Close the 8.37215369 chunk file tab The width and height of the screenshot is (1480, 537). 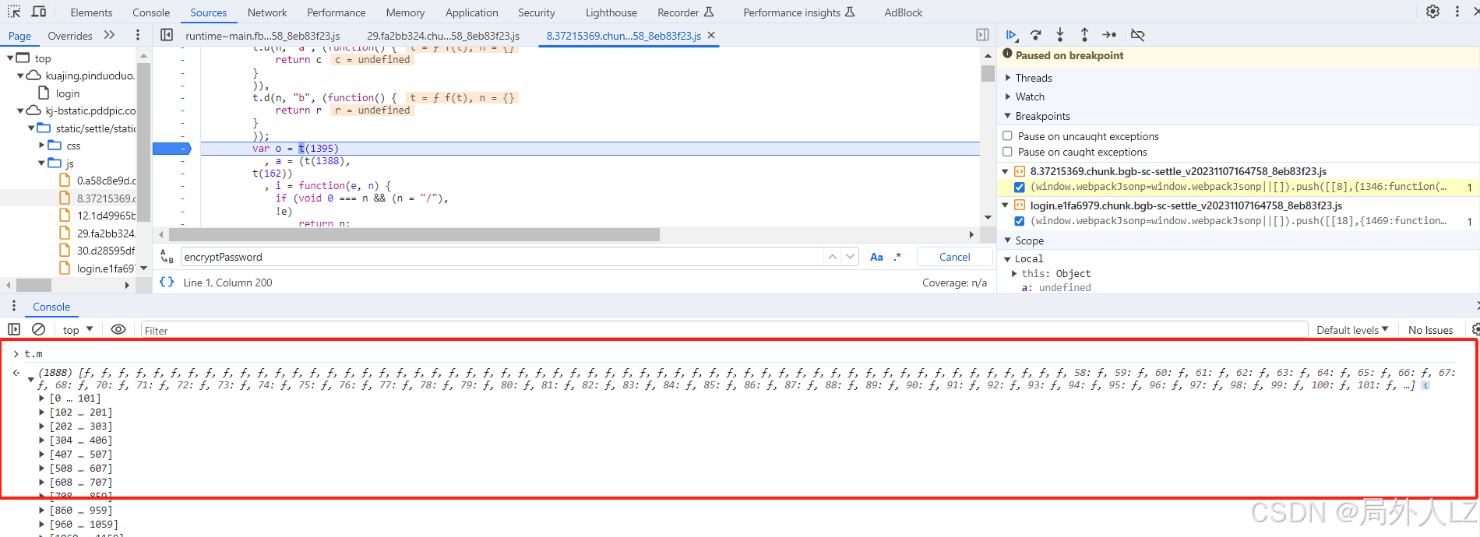711,35
